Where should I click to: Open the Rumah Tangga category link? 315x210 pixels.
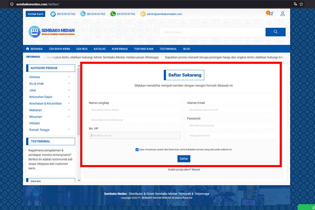[x=39, y=130]
